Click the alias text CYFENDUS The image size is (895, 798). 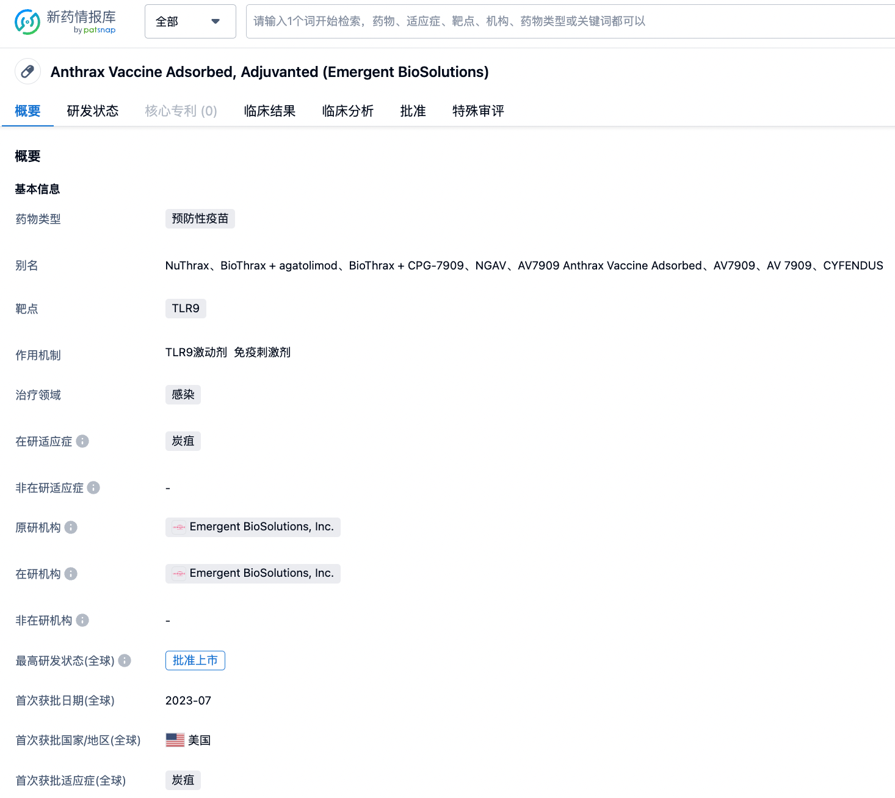pos(853,266)
